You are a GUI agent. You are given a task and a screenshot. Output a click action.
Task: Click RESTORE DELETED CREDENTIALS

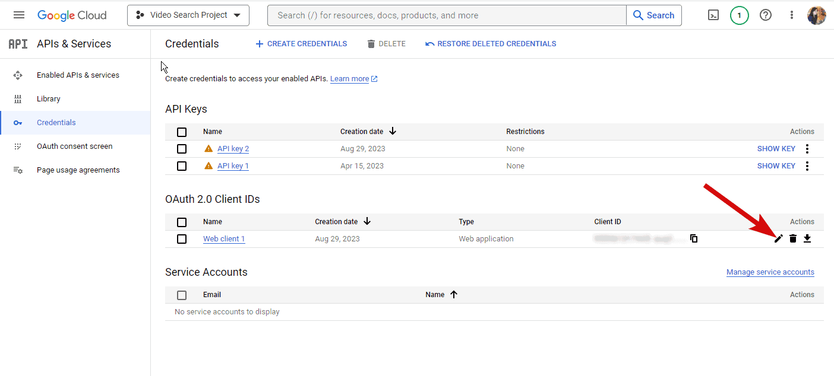491,44
